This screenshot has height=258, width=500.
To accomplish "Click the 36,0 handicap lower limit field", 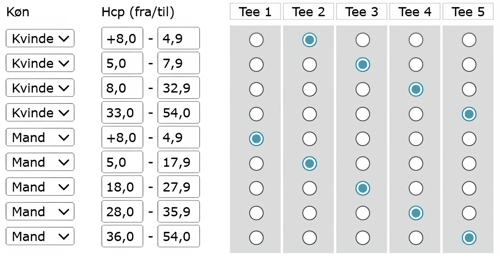I will pyautogui.click(x=122, y=236).
